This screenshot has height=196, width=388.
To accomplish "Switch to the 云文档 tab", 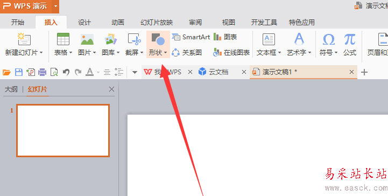I will [213, 72].
